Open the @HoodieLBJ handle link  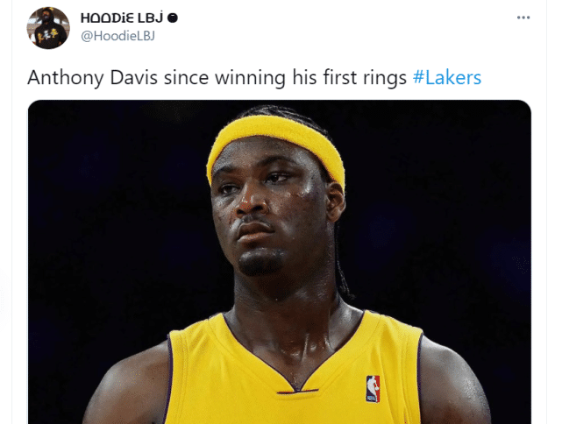pyautogui.click(x=117, y=36)
